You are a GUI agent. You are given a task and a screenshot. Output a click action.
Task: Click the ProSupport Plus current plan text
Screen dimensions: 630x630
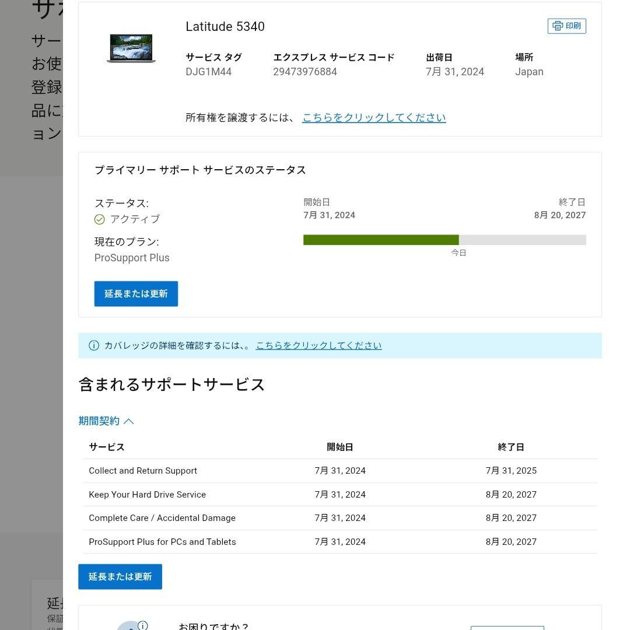(132, 258)
